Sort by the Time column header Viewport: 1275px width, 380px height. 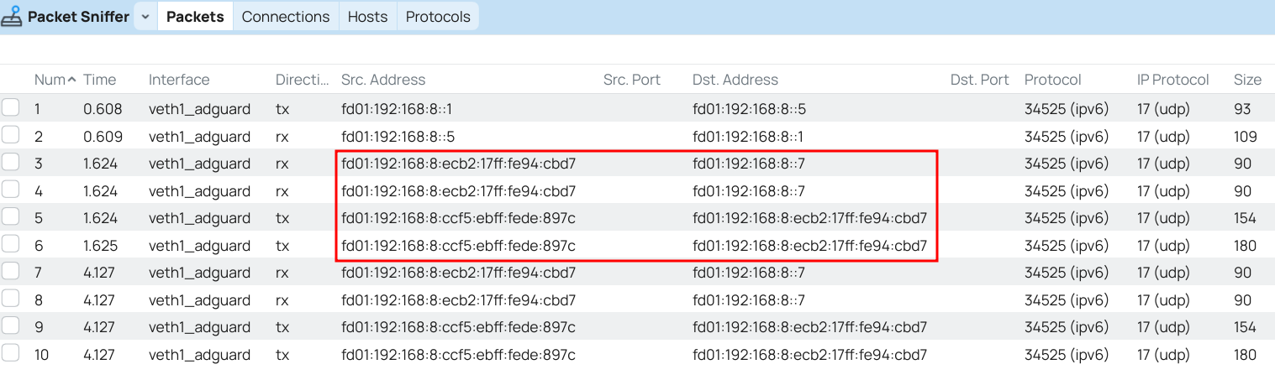point(100,80)
